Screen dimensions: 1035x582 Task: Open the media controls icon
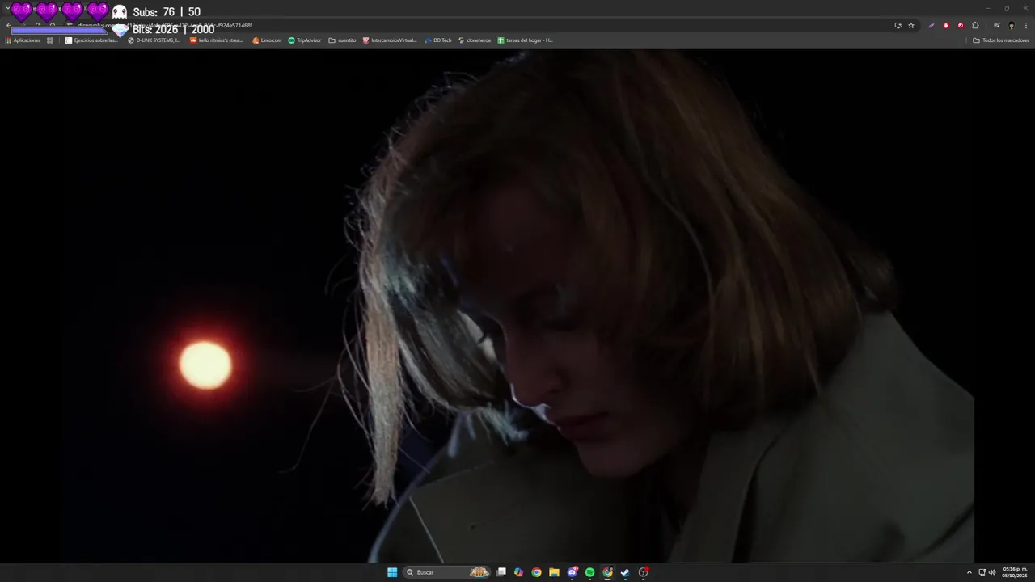(x=997, y=26)
